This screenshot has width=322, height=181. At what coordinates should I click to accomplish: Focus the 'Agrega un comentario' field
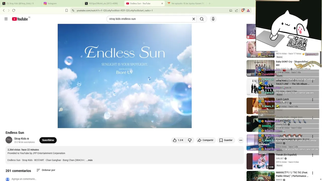click(x=24, y=179)
